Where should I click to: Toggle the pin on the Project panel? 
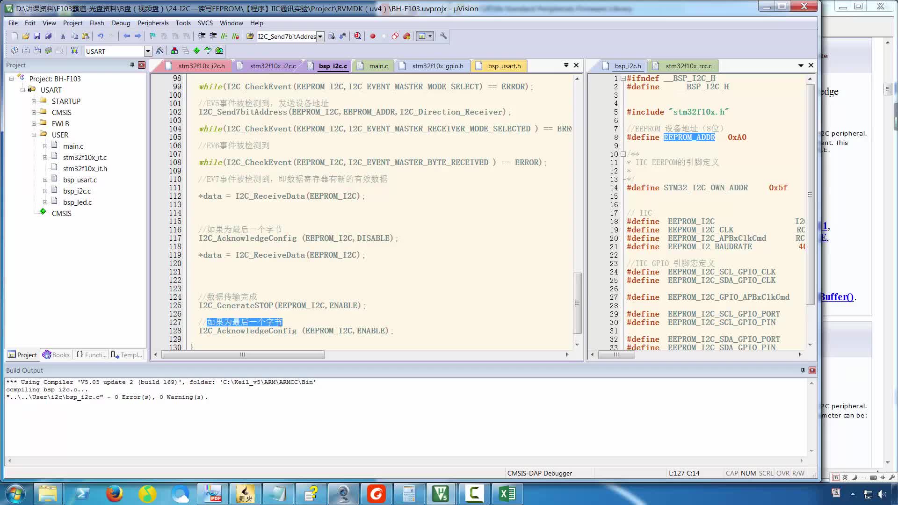click(132, 65)
